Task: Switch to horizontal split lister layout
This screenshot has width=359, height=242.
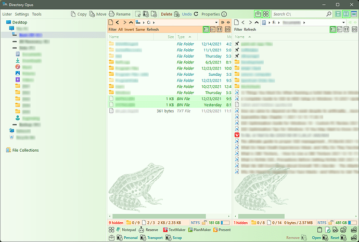Action: [x=338, y=14]
